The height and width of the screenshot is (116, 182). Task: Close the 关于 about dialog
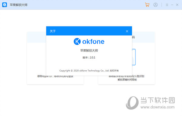(127, 31)
